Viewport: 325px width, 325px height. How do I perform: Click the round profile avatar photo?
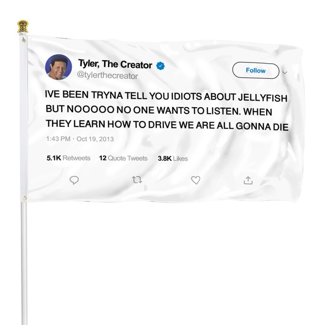coord(58,67)
